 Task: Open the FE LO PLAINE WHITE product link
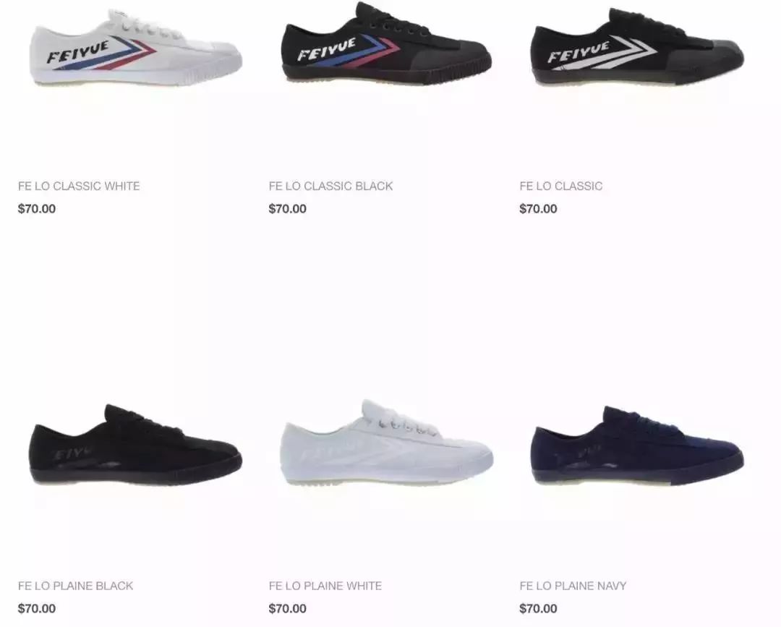coord(325,587)
